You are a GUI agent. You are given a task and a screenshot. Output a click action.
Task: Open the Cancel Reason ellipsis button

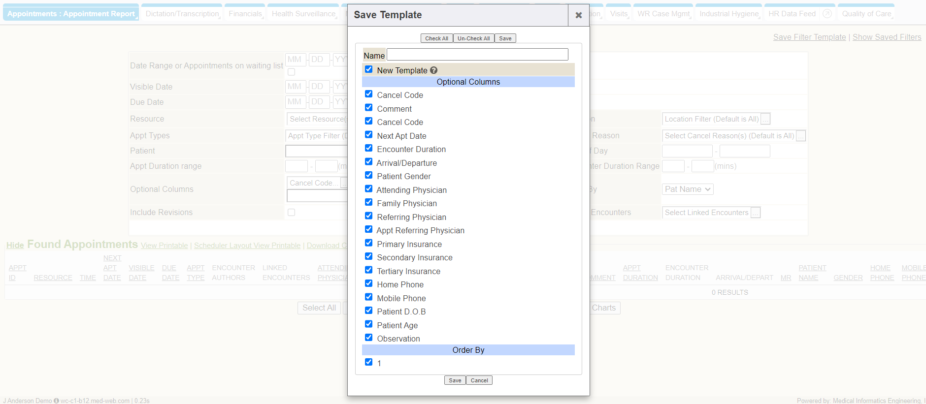(x=801, y=136)
